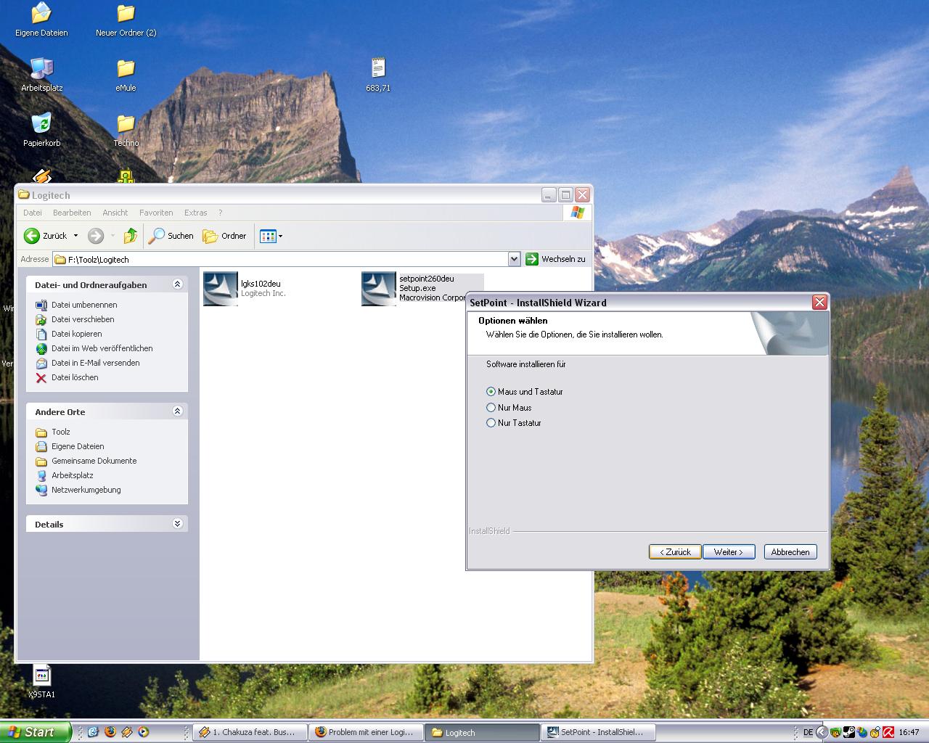Image resolution: width=929 pixels, height=743 pixels.
Task: Open Netzwerkumgebung link
Action: click(86, 490)
